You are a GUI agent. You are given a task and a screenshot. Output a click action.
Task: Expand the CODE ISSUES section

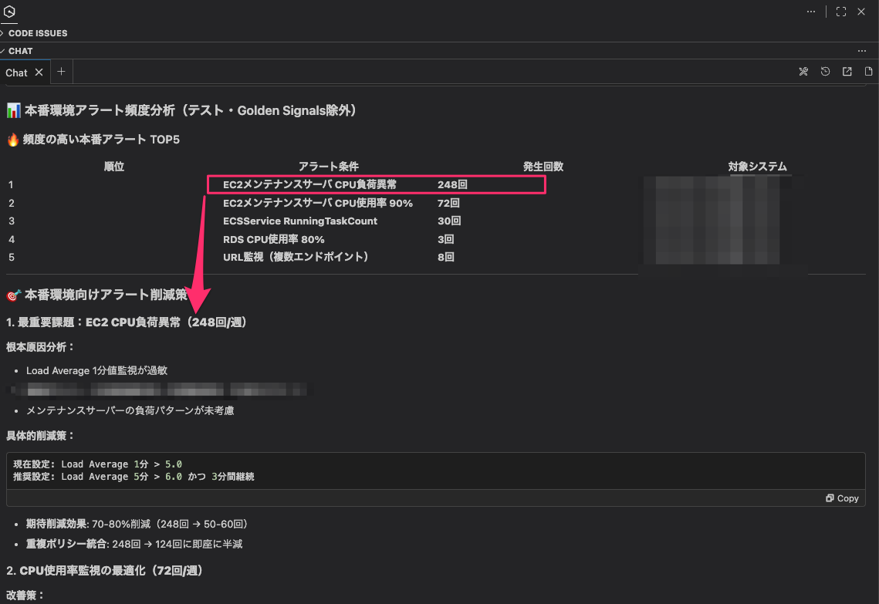37,33
